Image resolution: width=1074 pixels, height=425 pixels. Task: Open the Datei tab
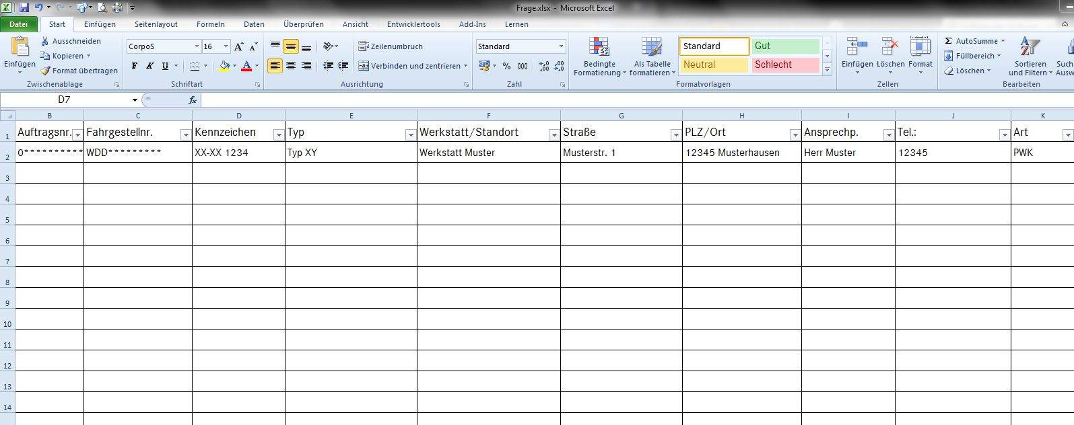(x=19, y=24)
